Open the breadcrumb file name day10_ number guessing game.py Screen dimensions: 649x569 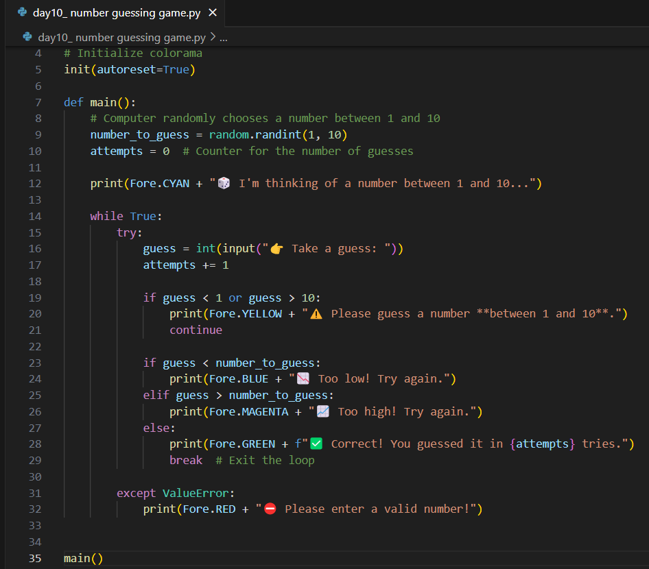coord(121,37)
